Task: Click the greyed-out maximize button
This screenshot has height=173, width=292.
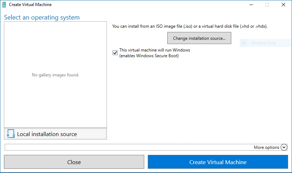Action: coord(267,5)
